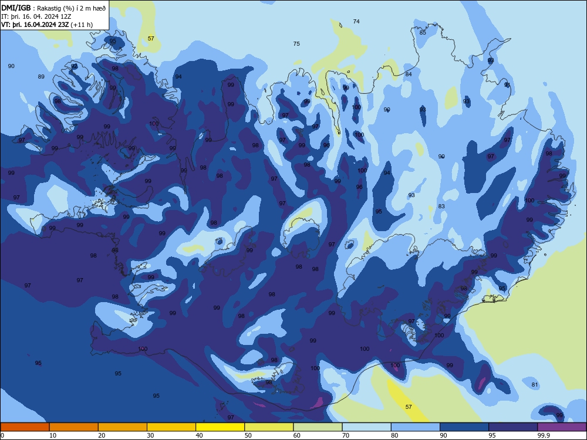Click the legend tick label 60
This screenshot has height=440, width=587.
click(297, 435)
